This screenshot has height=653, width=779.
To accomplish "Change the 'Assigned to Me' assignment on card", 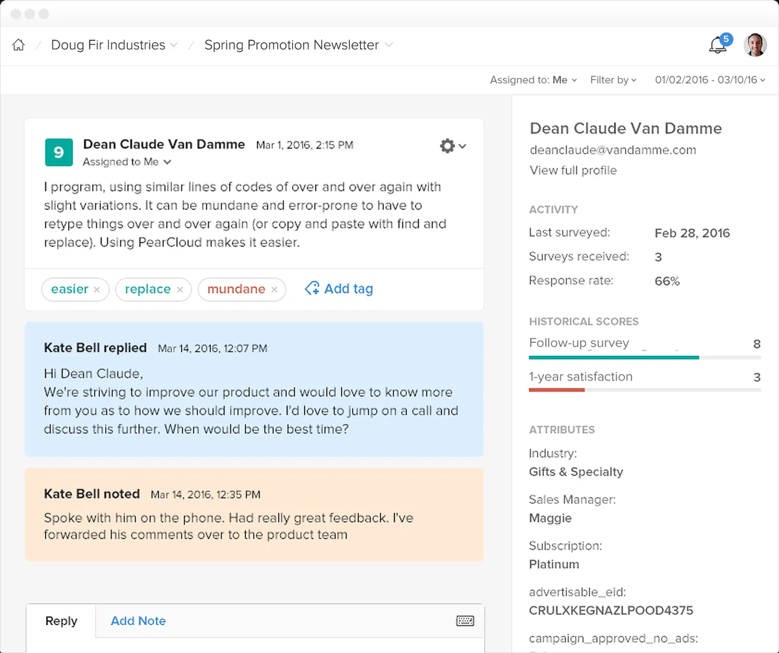I will coord(127,162).
